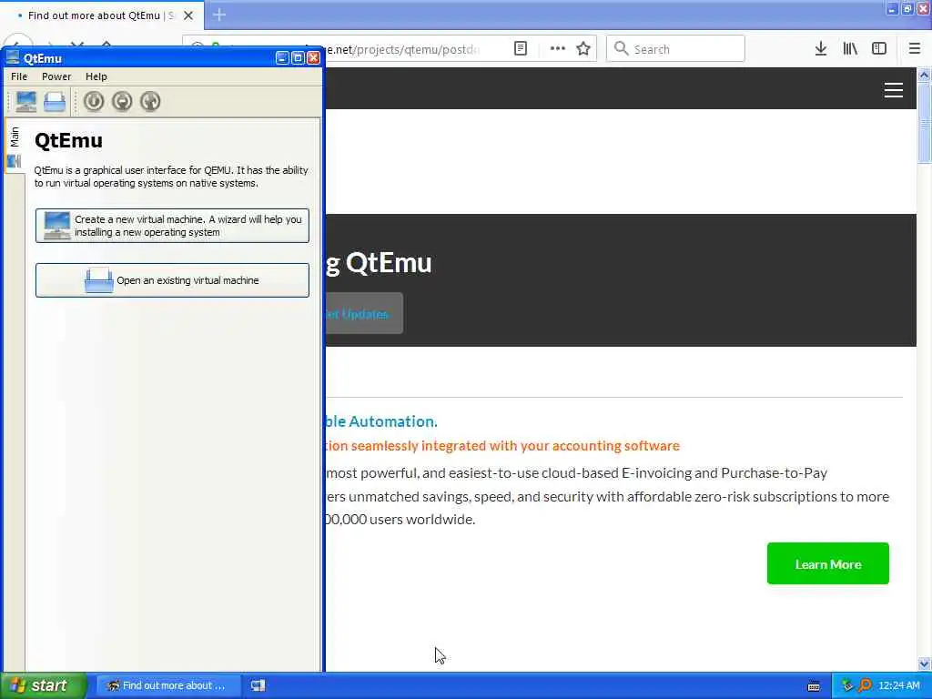Click the magnifier system tray icon
Viewport: 932px width, 699px height.
pos(866,686)
